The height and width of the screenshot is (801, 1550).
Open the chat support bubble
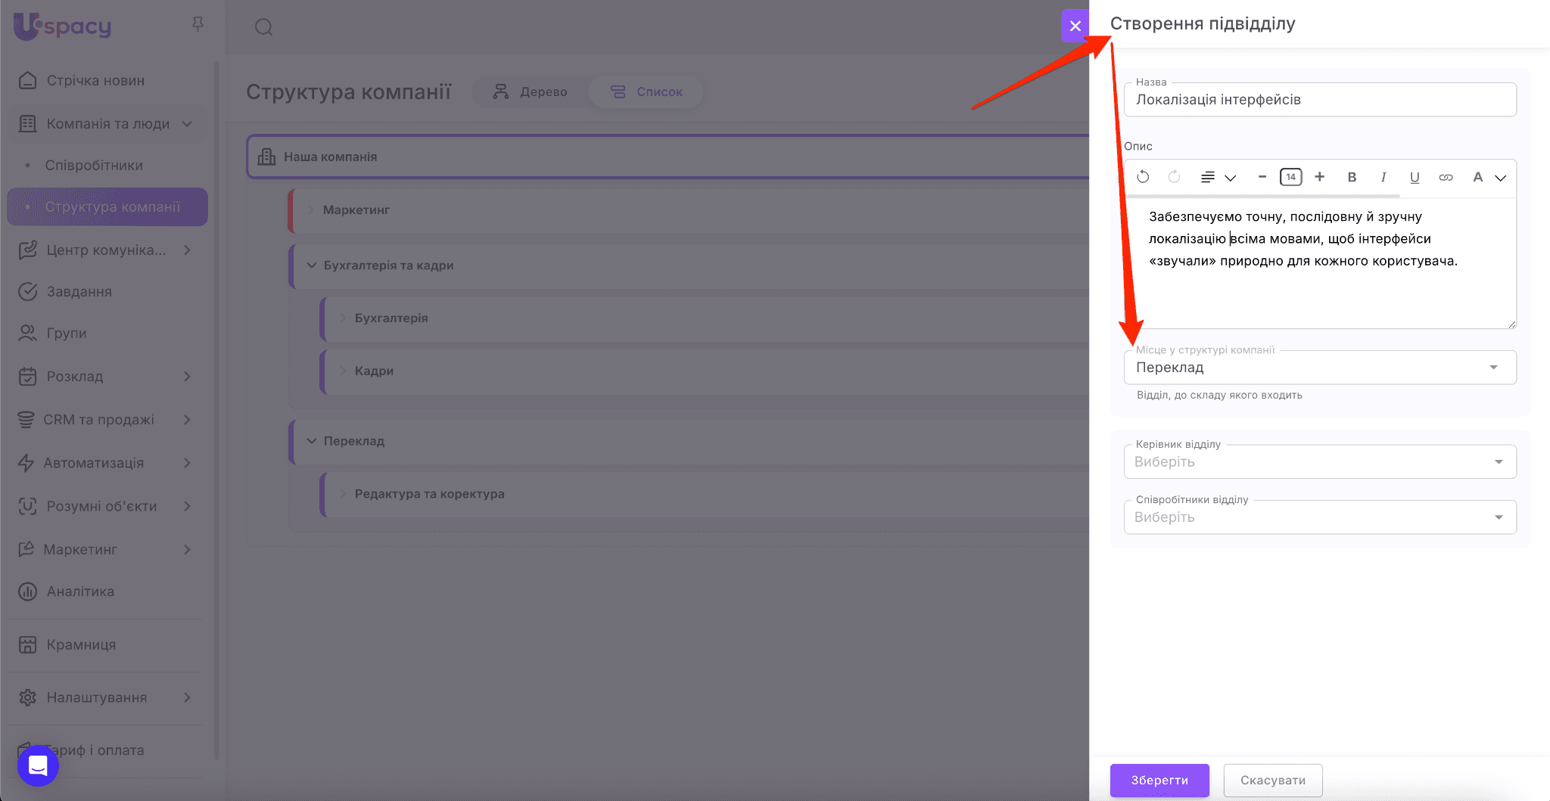point(38,765)
